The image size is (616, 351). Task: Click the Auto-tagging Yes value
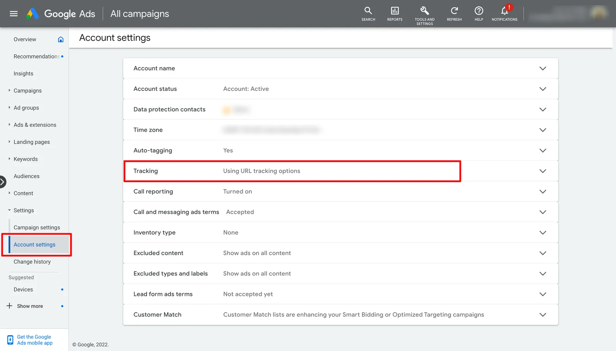[x=228, y=150]
